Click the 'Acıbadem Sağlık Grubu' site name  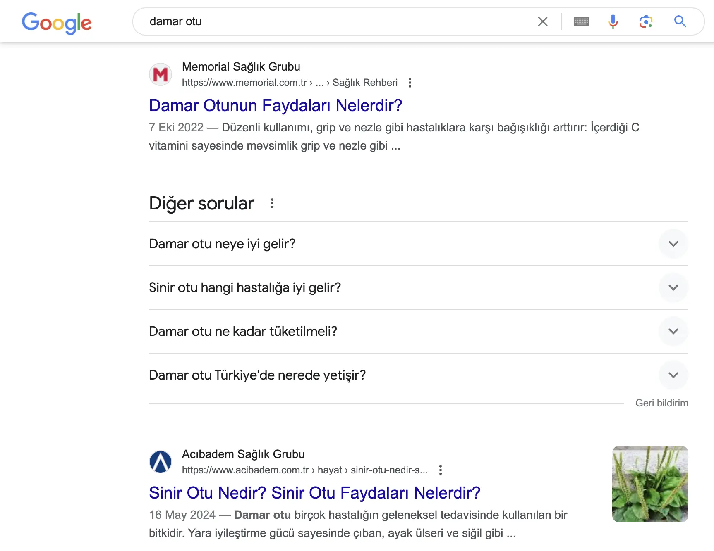pos(243,454)
